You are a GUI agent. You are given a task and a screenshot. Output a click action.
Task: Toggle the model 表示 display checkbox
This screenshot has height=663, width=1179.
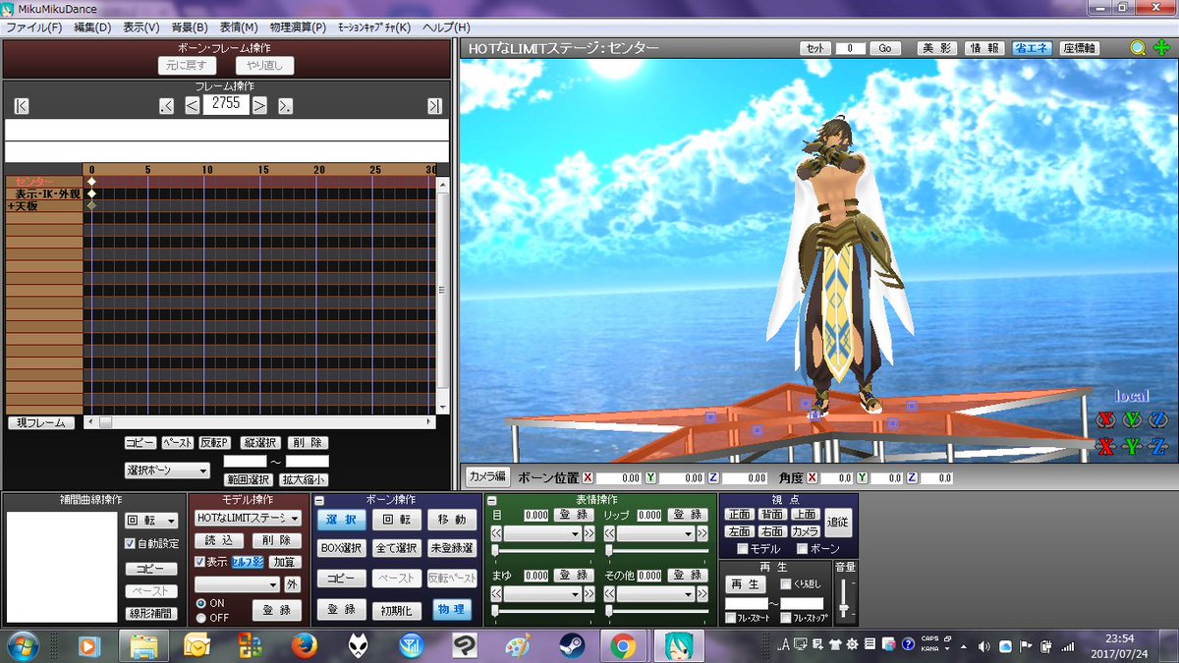click(199, 562)
